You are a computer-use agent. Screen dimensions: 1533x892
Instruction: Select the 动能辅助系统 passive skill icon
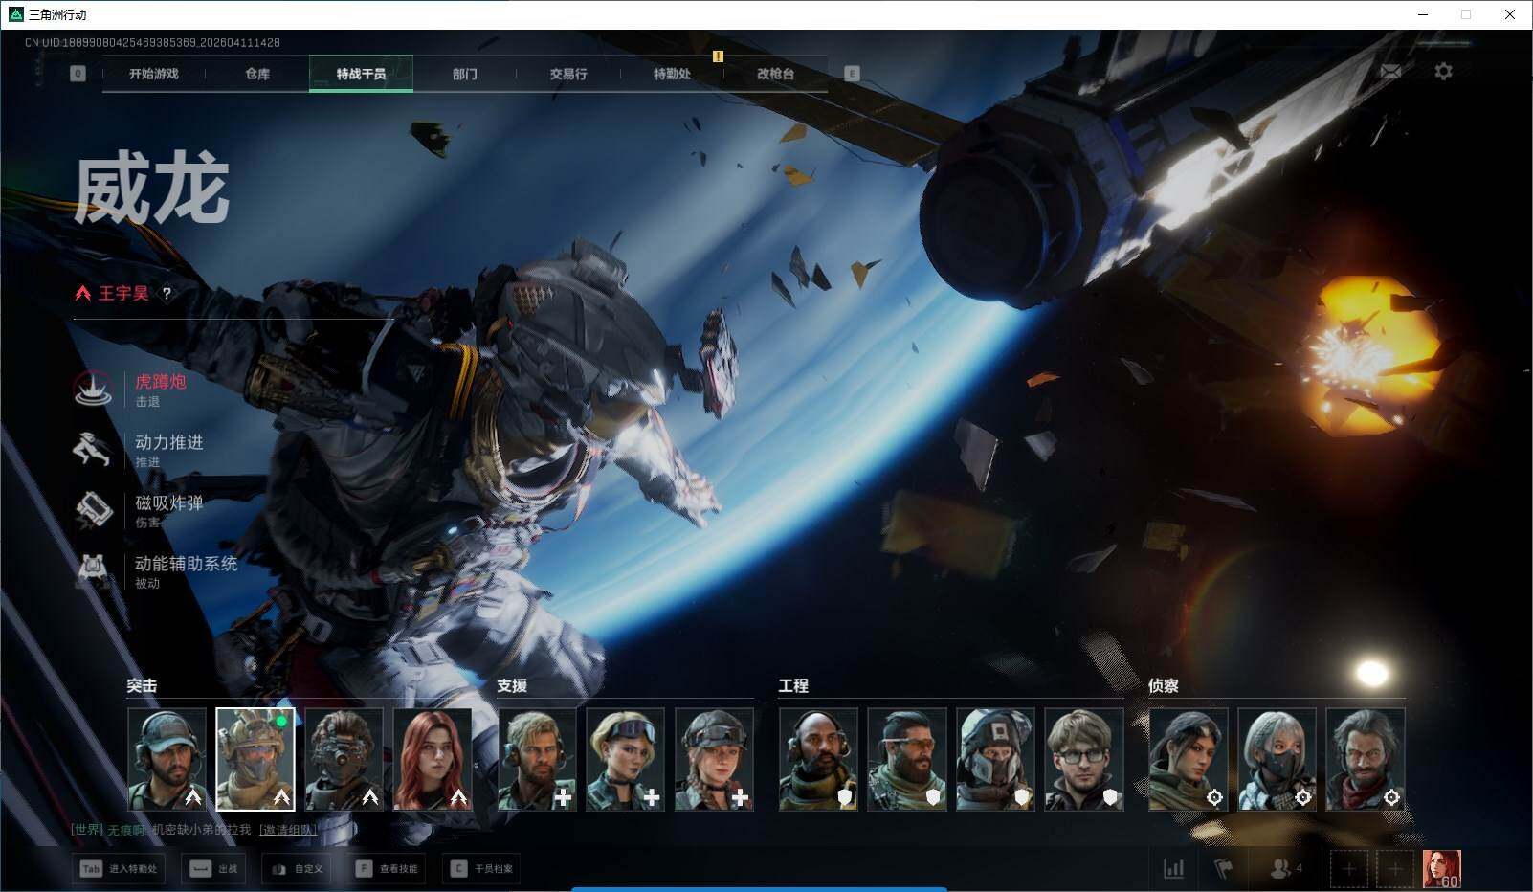94,570
